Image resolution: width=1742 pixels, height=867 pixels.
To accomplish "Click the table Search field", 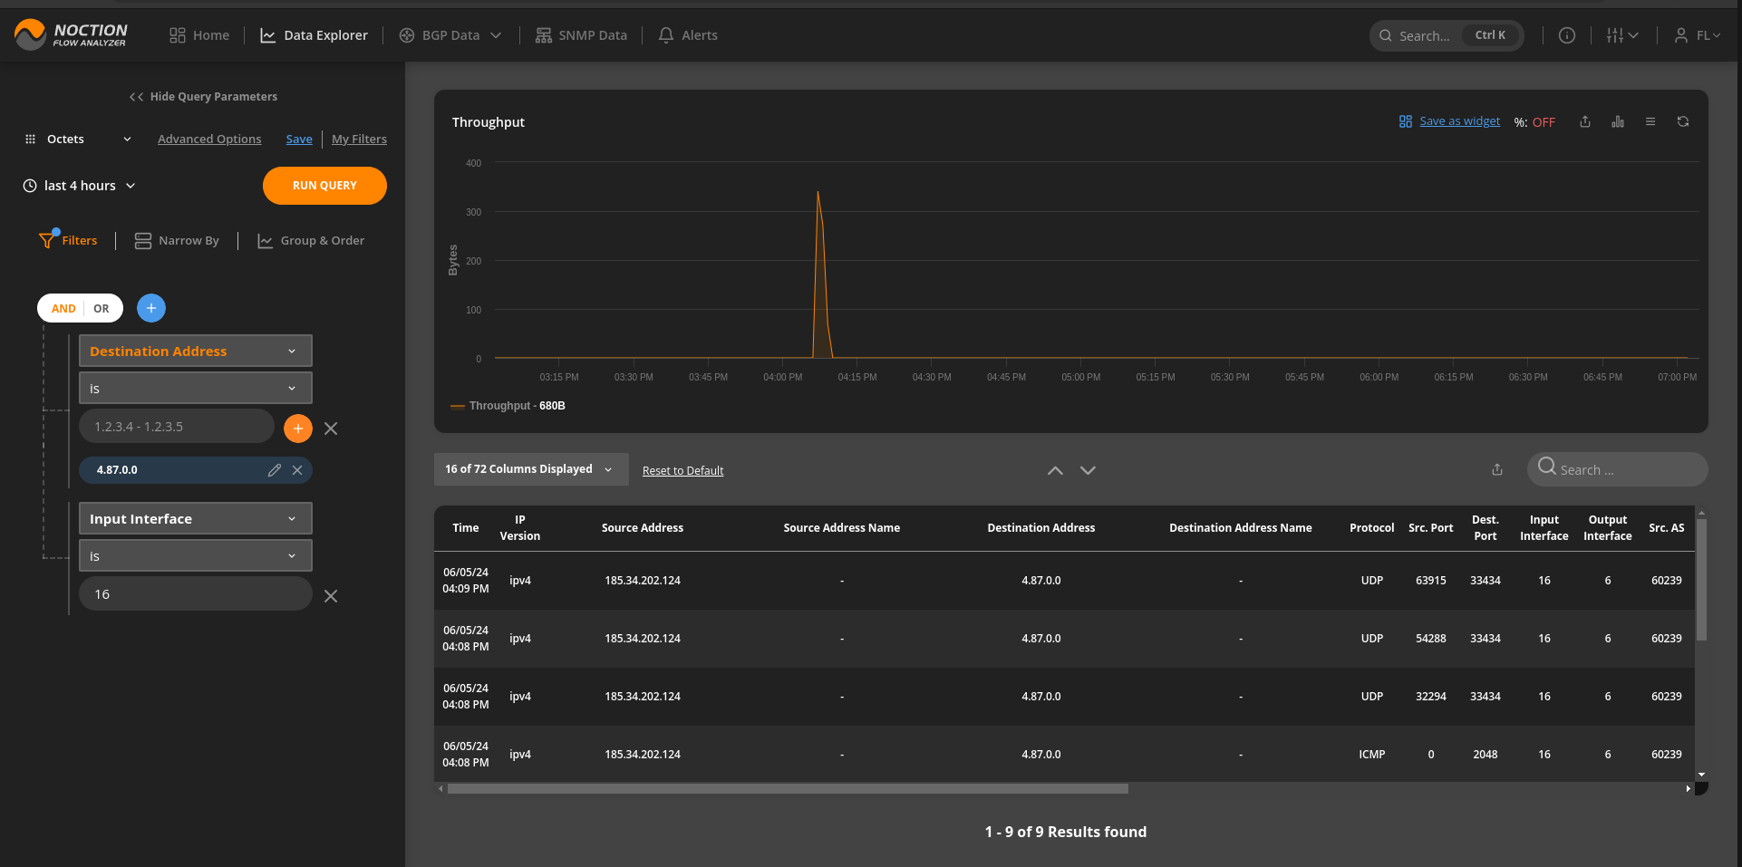I will [1618, 469].
